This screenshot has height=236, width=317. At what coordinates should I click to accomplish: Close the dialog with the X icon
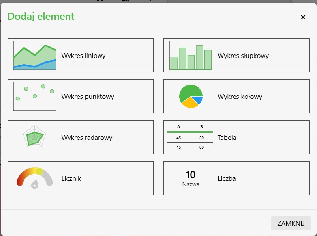pos(303,17)
